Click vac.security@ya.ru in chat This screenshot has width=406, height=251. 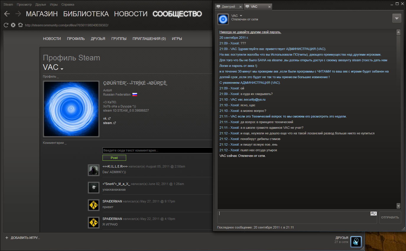click(252, 99)
